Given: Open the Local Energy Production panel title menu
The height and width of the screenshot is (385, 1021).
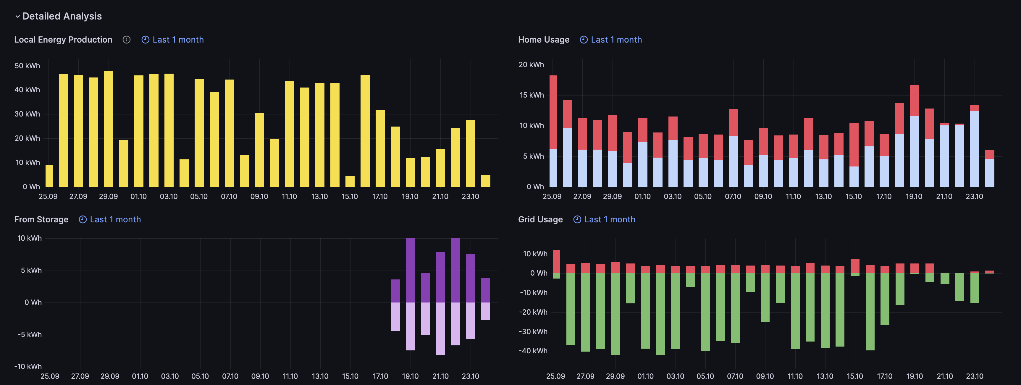Looking at the screenshot, I should (63, 40).
